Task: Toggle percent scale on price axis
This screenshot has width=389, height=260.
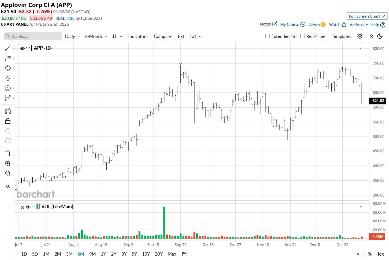Action: tap(370, 254)
